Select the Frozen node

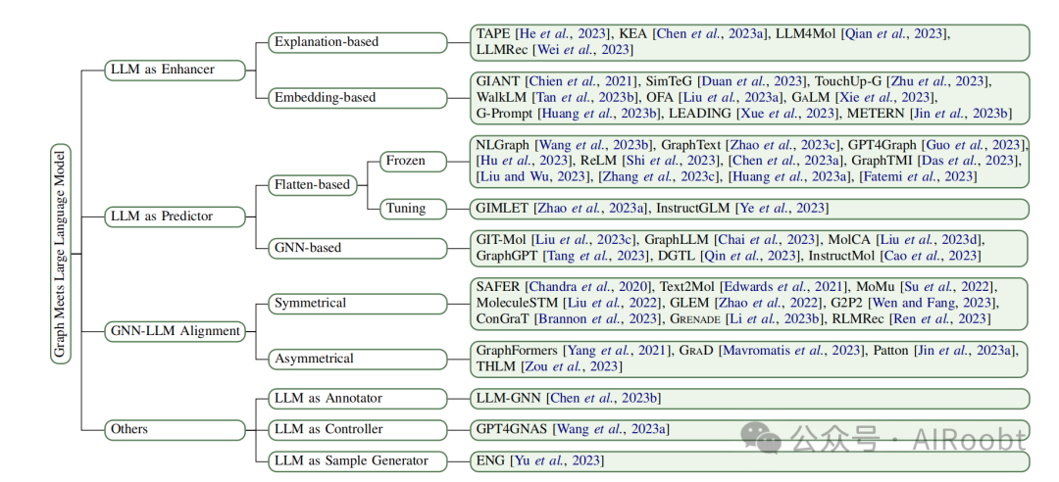414,162
